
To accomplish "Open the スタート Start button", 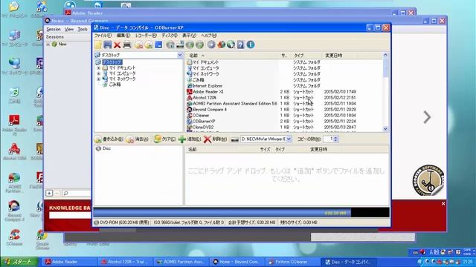I will tap(19, 262).
